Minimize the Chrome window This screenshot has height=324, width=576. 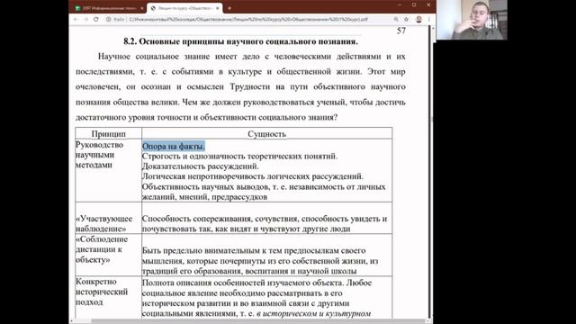tap(400, 4)
